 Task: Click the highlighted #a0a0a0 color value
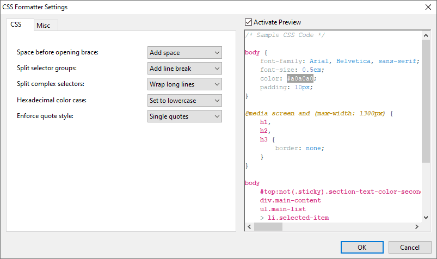click(x=301, y=78)
